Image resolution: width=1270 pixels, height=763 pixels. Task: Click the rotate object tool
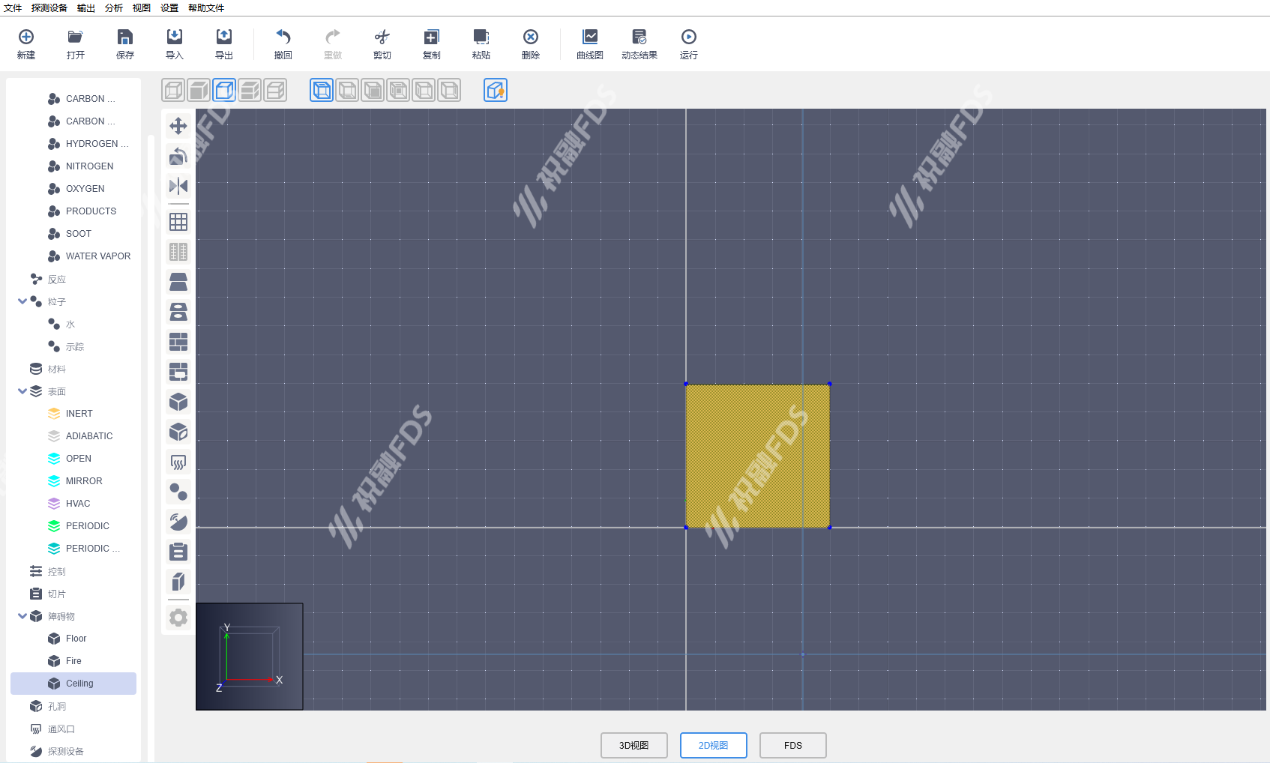point(178,156)
